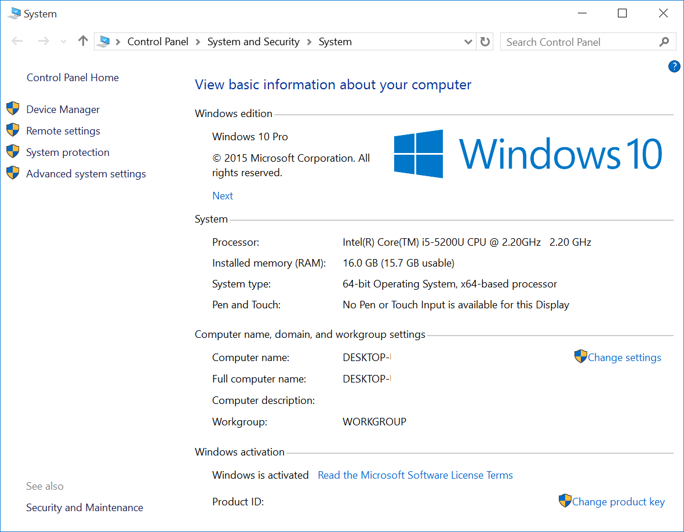The width and height of the screenshot is (684, 532).
Task: Select System breadcrumb item
Action: click(x=335, y=42)
